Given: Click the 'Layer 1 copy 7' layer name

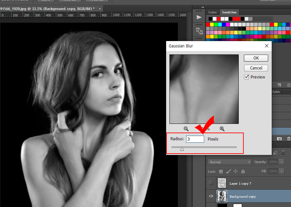Looking at the screenshot, I should 240,184.
